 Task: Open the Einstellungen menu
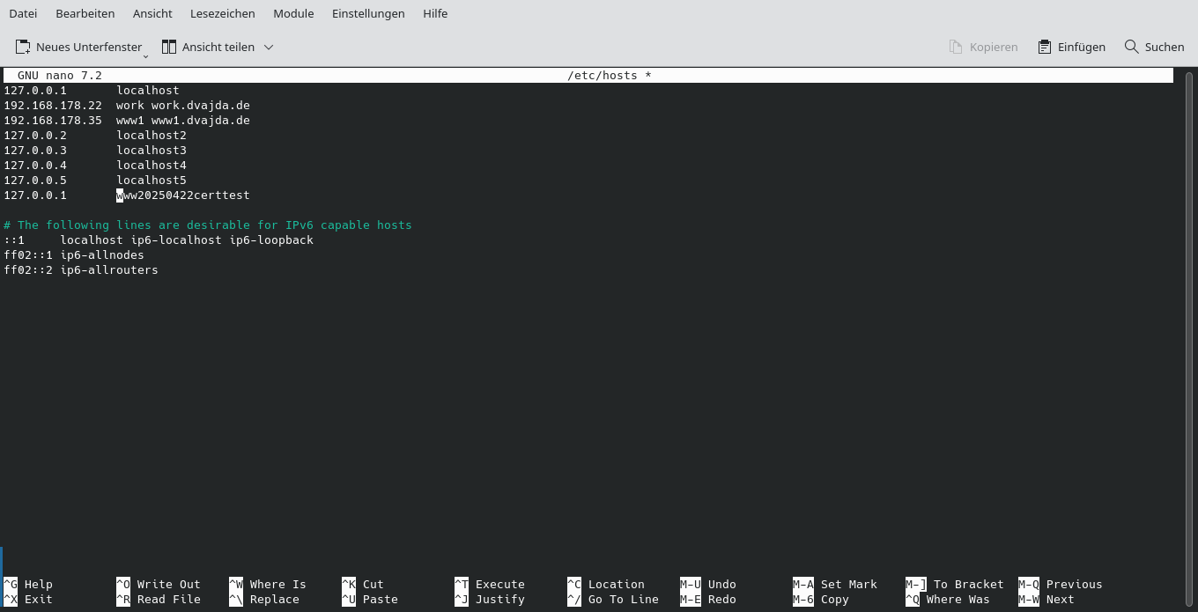tap(368, 13)
